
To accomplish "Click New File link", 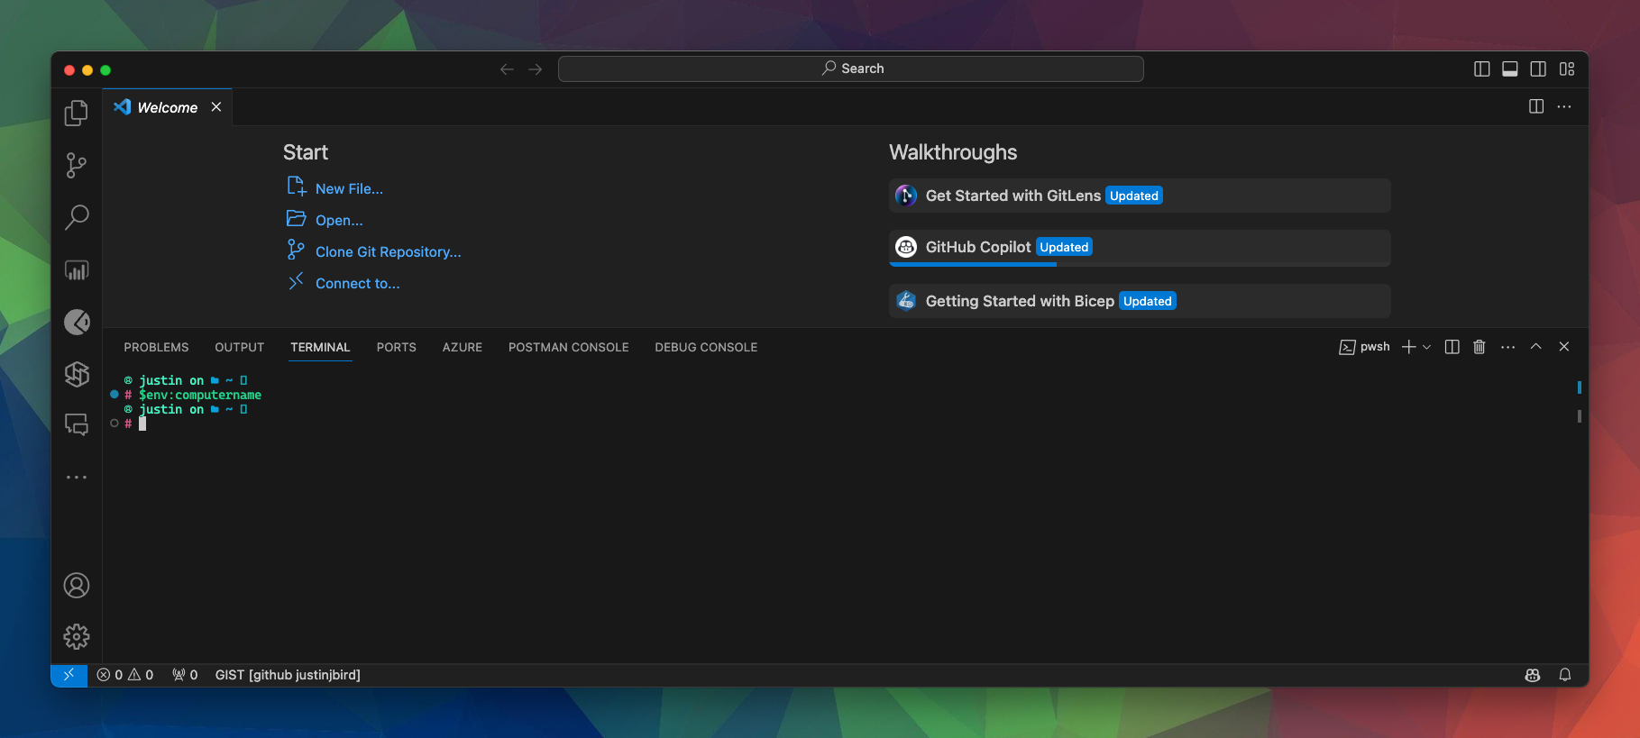I will pos(349,188).
